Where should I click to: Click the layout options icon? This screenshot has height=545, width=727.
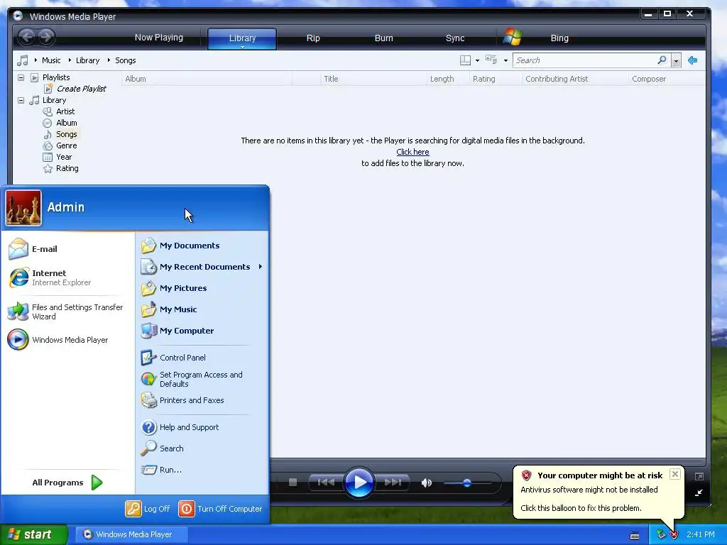465,60
